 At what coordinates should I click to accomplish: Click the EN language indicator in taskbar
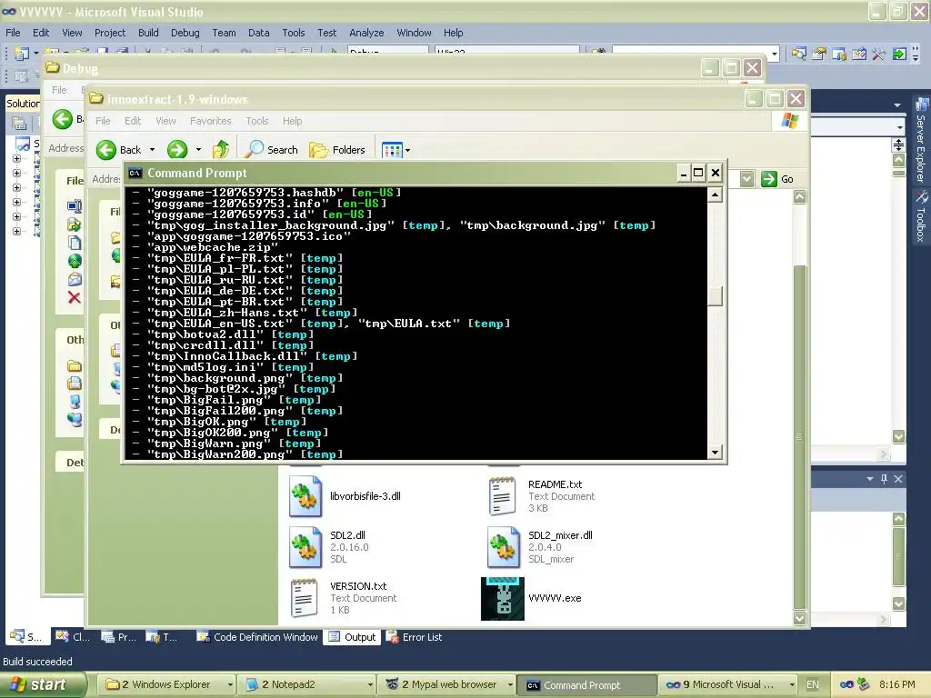pyautogui.click(x=813, y=684)
